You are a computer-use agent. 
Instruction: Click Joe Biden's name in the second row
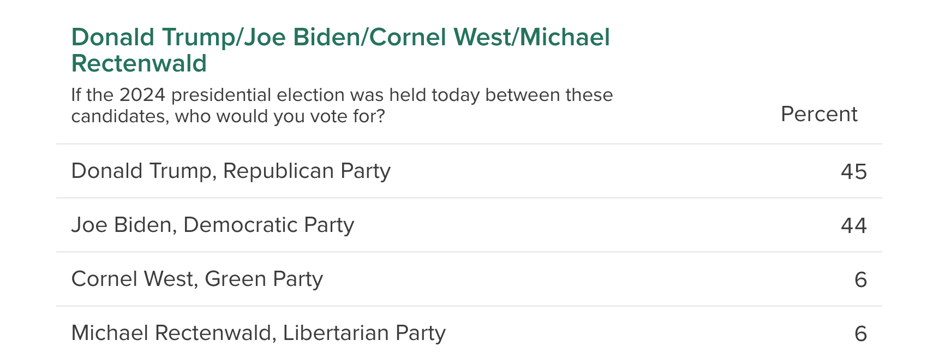point(122,225)
